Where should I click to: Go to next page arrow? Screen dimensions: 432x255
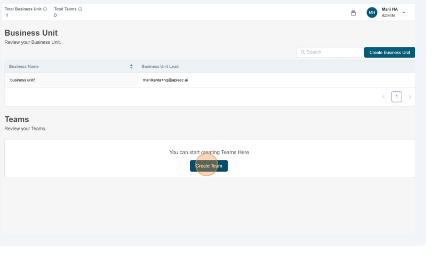tap(410, 97)
